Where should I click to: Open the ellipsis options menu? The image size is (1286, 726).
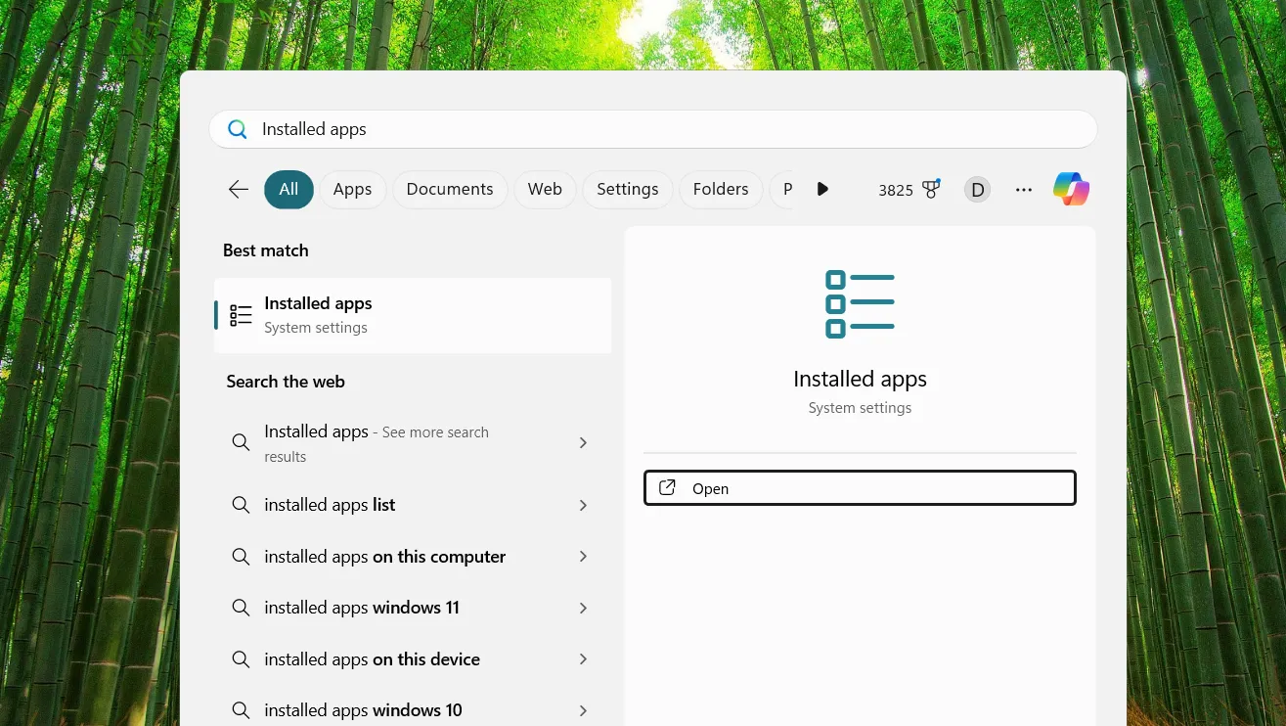click(1023, 189)
